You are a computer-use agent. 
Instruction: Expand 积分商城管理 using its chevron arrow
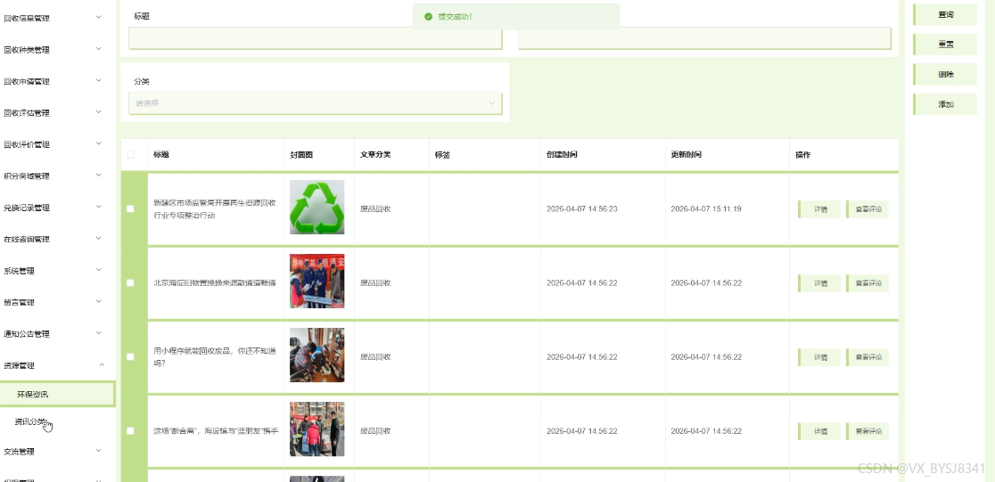[x=98, y=175]
